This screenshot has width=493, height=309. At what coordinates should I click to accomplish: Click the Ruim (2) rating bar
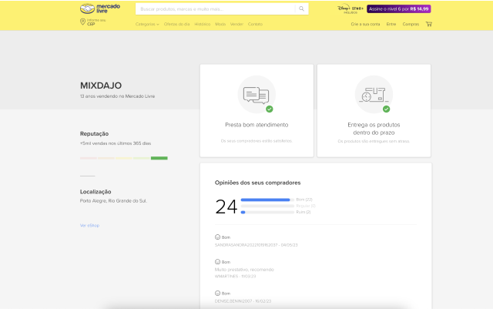[267, 213]
